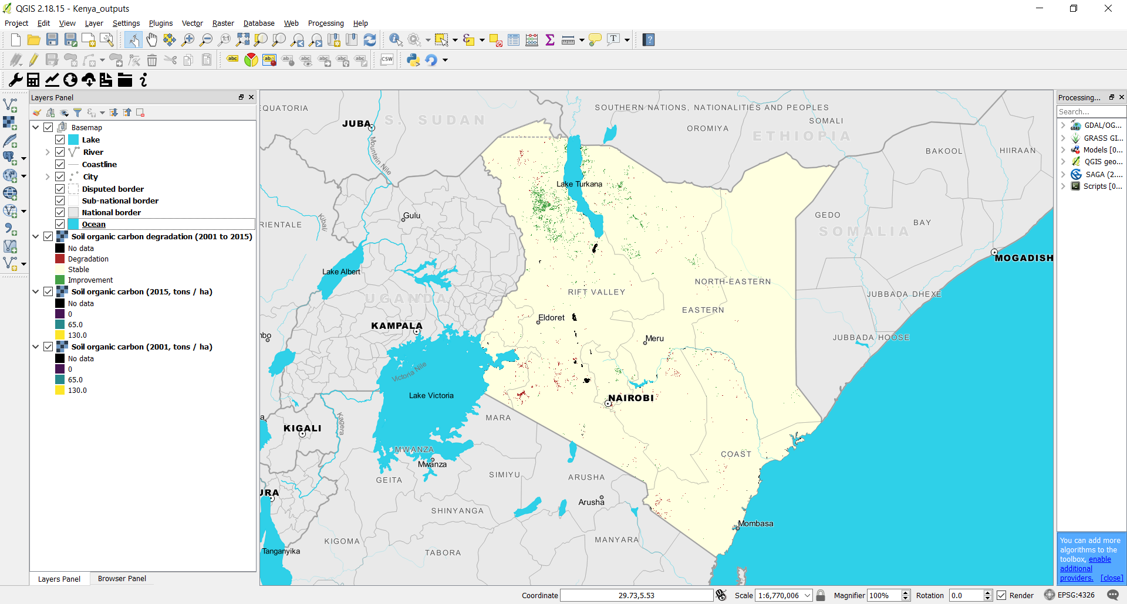Save the current project

click(x=52, y=40)
